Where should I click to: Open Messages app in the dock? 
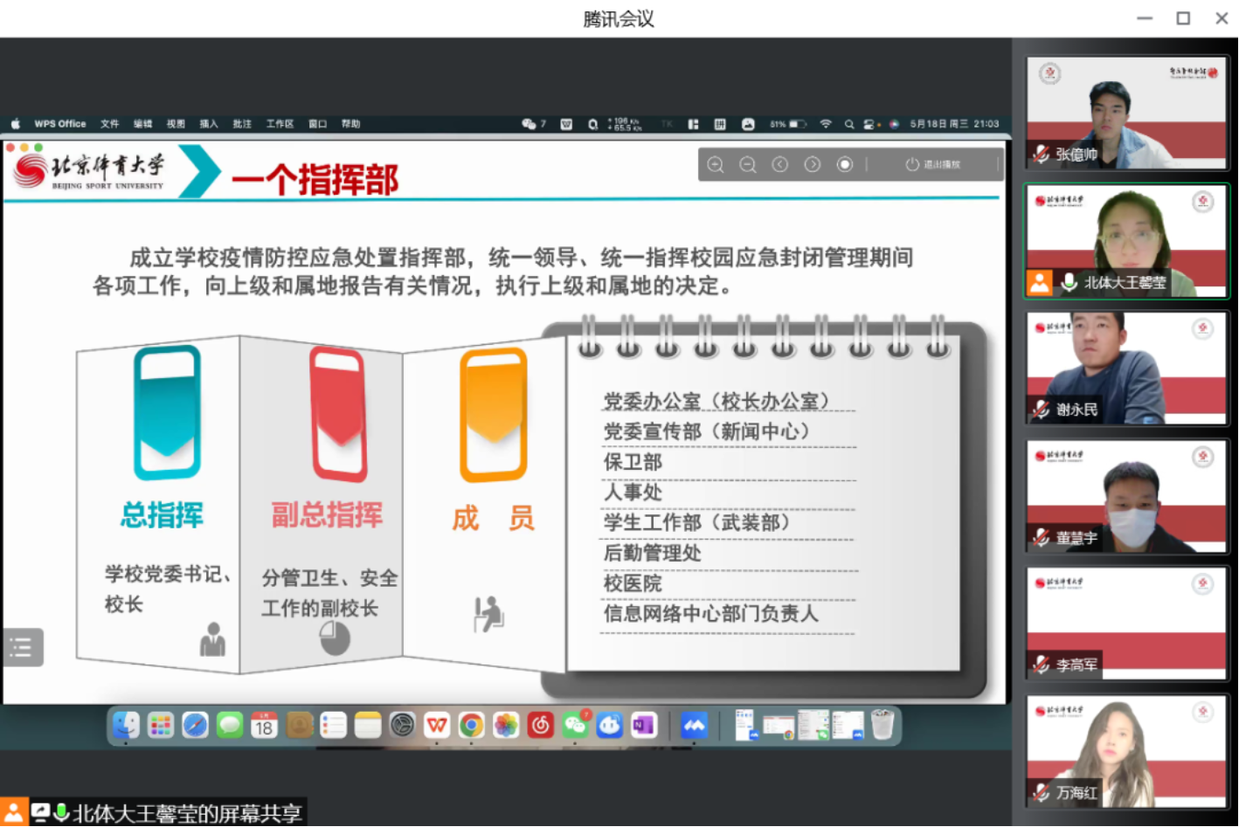click(x=230, y=725)
